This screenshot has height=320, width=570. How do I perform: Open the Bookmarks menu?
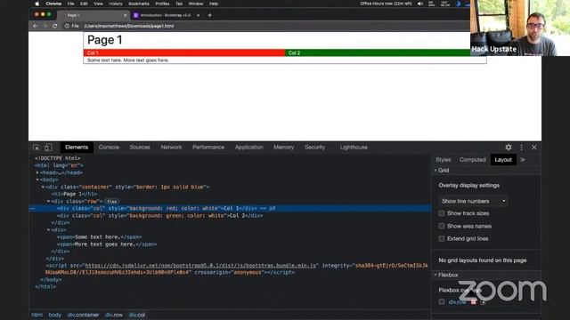[x=139, y=4]
